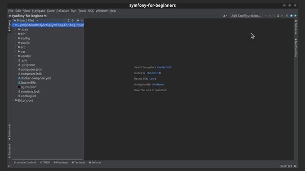Open the Refactor menu
This screenshot has width=305, height=171.
pos(62,11)
